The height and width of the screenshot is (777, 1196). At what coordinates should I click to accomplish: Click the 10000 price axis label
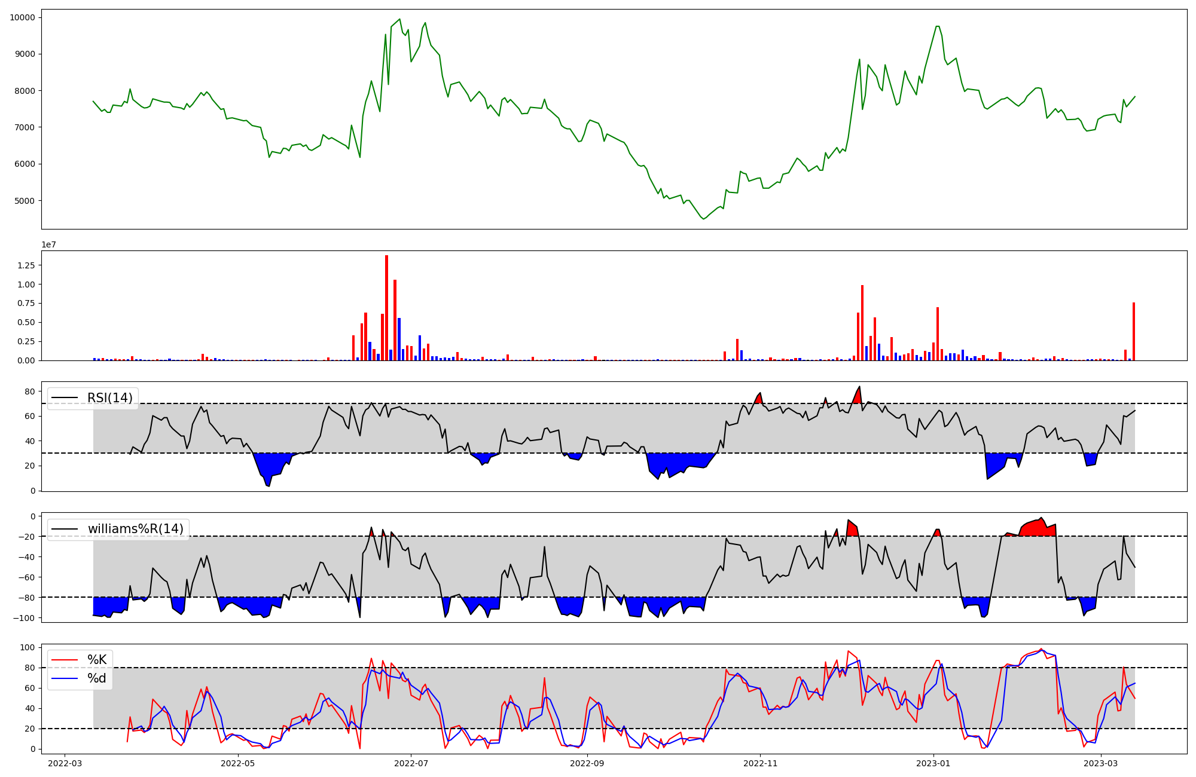tap(22, 17)
